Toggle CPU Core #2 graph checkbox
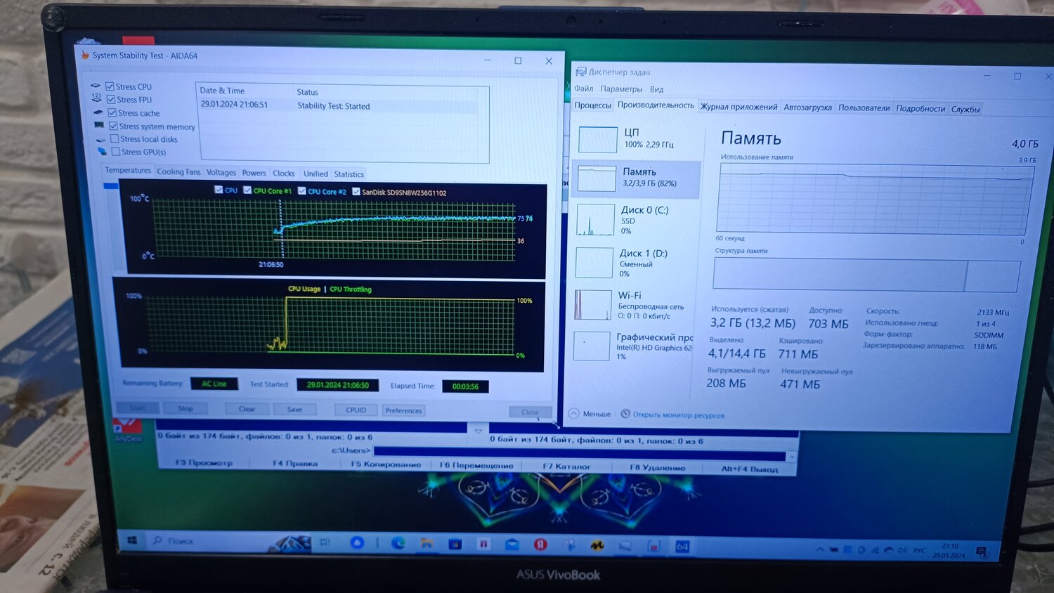1054x593 pixels. pos(301,190)
